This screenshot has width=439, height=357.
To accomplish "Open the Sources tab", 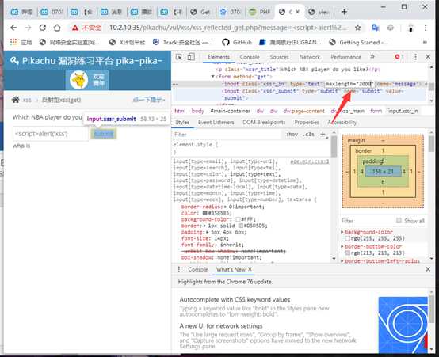I will 279,57.
